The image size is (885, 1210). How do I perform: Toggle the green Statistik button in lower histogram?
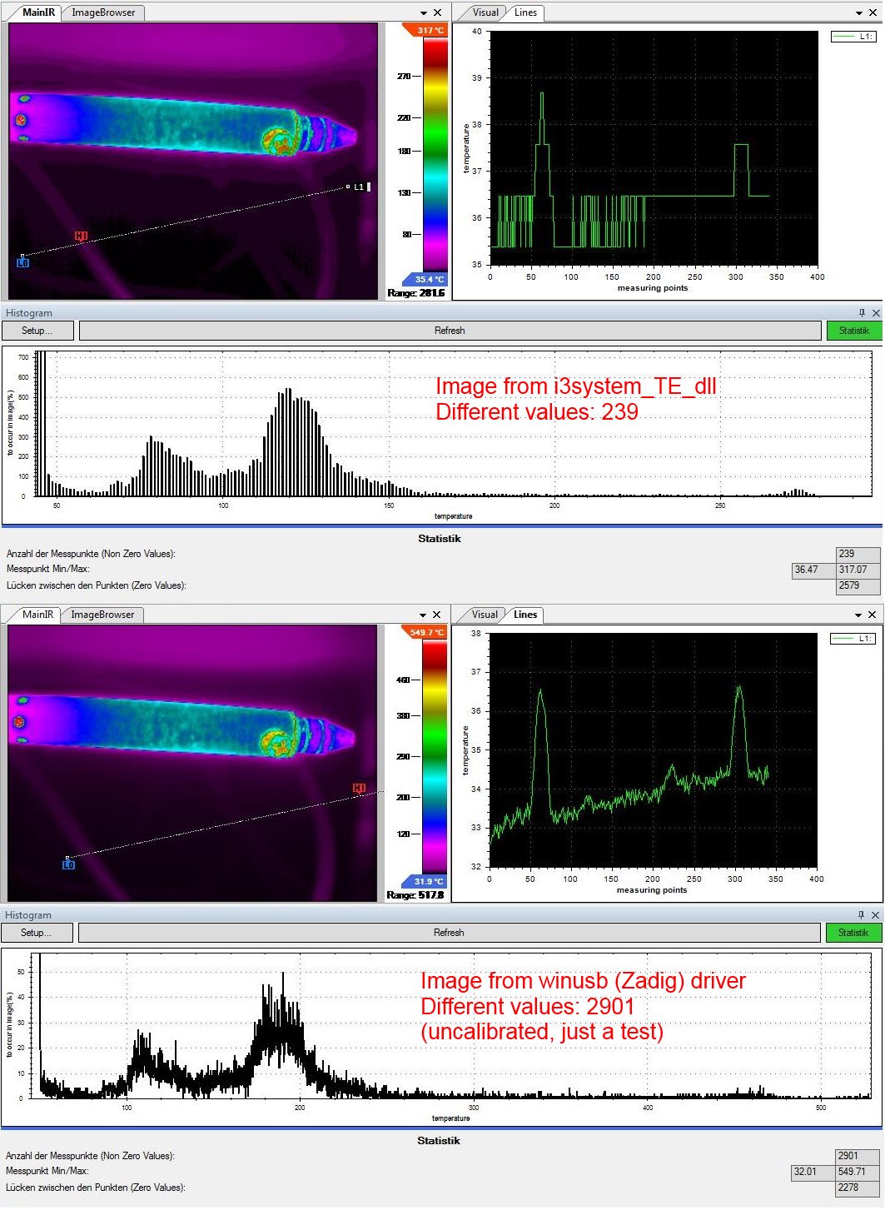click(853, 933)
